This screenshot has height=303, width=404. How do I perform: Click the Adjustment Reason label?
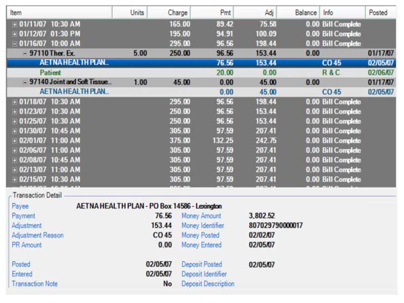(37, 235)
